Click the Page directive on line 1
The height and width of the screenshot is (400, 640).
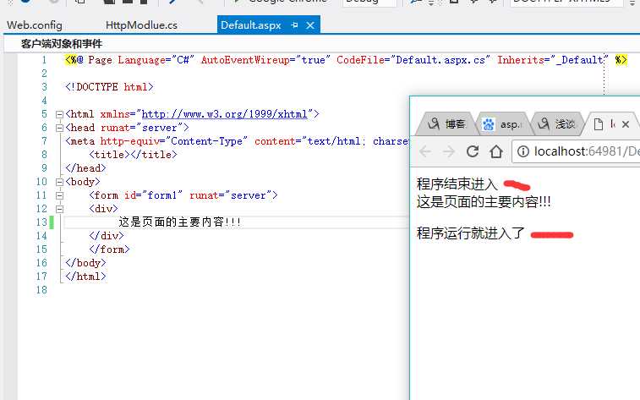(346, 60)
